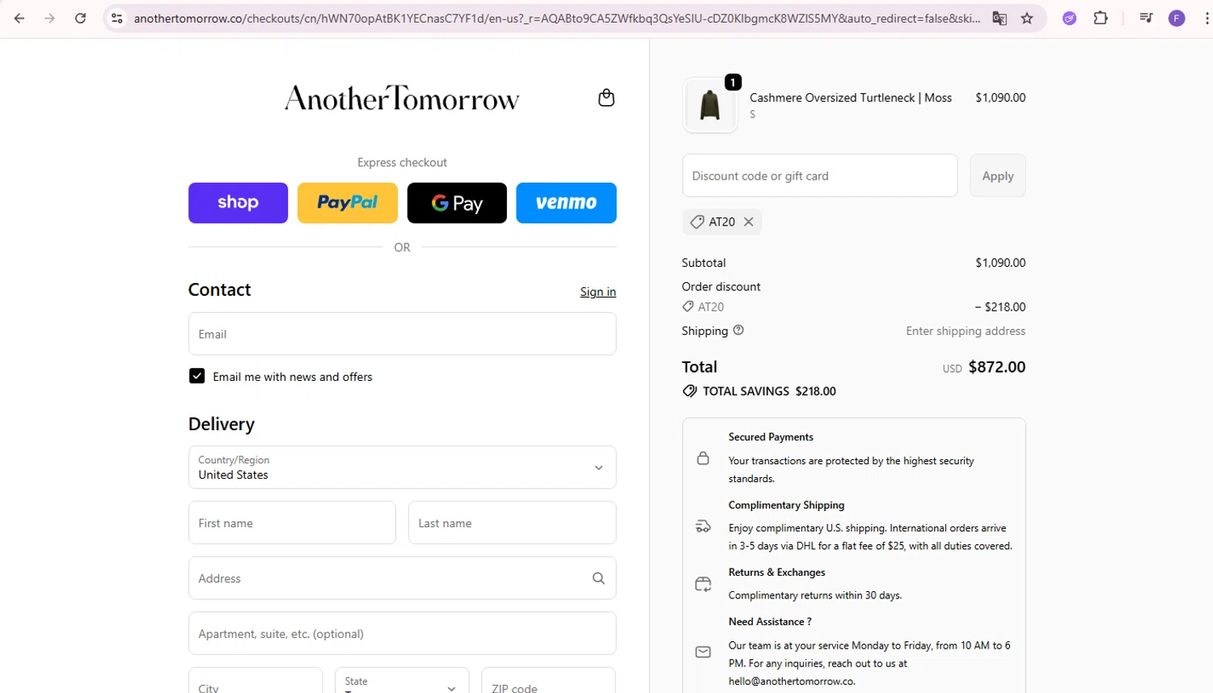The image size is (1213, 693).
Task: Open the translate page icon
Action: (1000, 18)
